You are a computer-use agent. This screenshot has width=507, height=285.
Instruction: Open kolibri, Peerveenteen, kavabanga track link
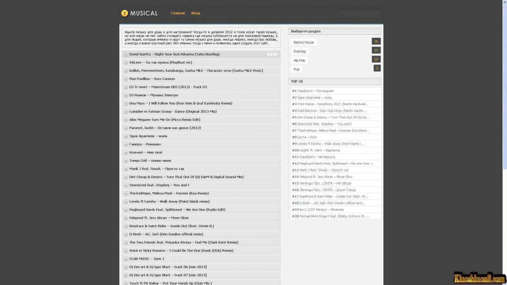pyautogui.click(x=196, y=71)
